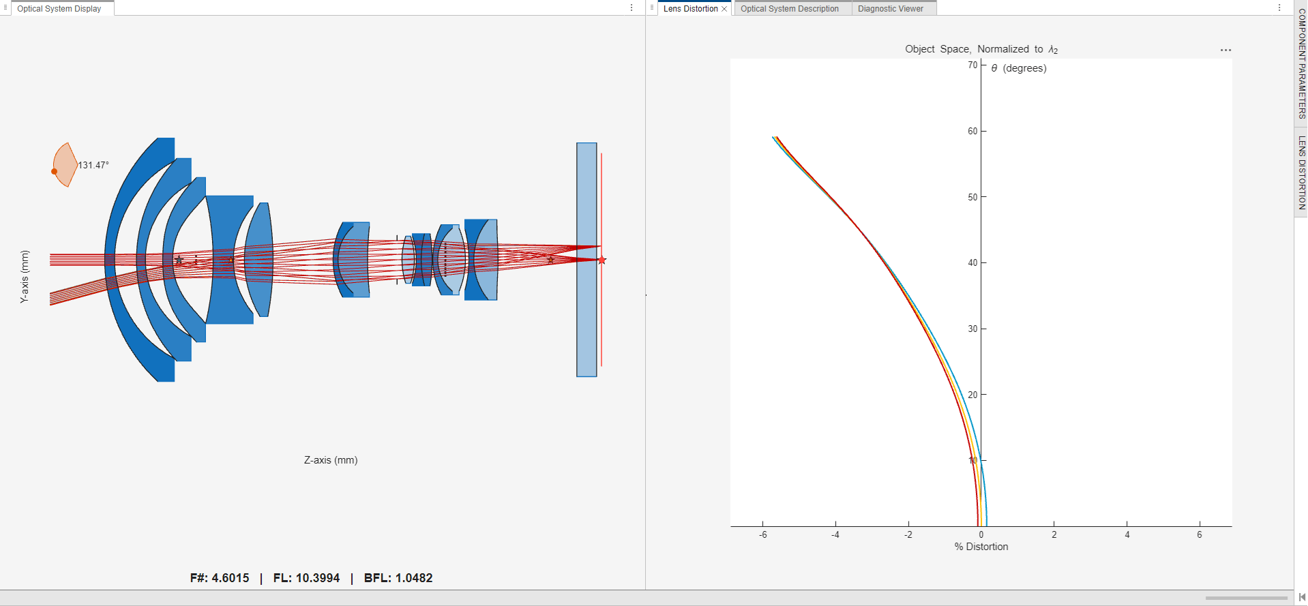Expand the COMPONENT PARAMETERS side panel

[1301, 63]
